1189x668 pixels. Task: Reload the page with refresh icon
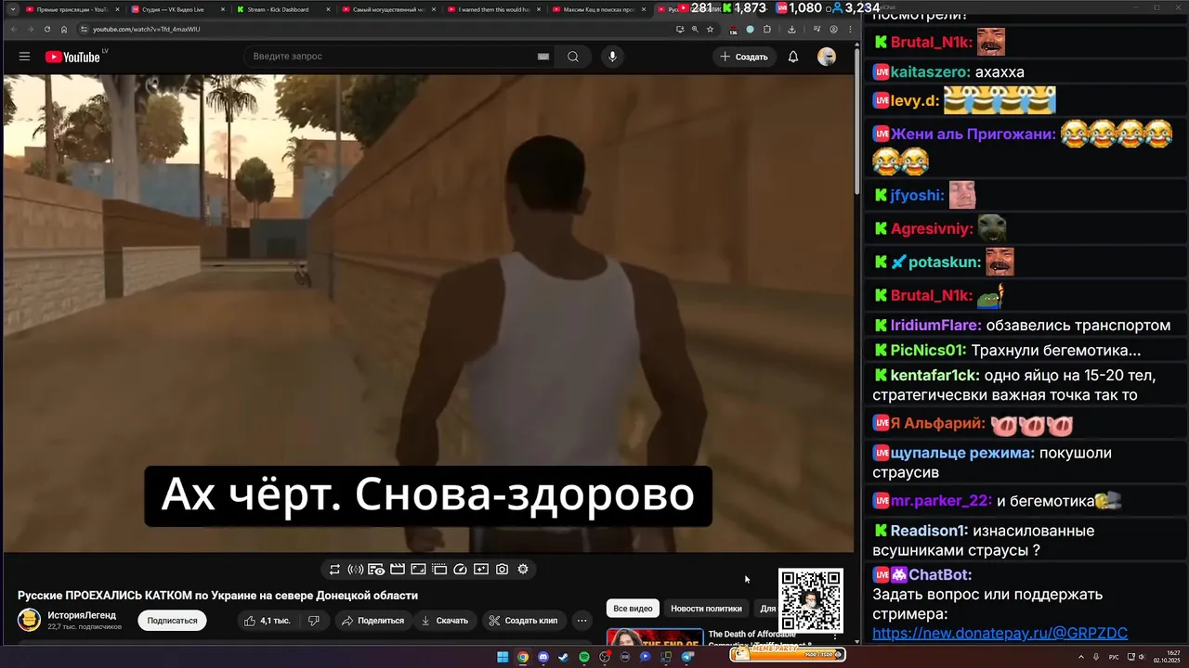coord(47,29)
